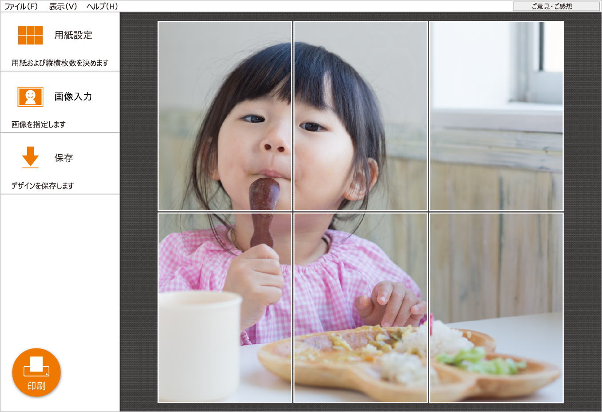Click the ご意見・ご感想 feedback button

coord(556,6)
